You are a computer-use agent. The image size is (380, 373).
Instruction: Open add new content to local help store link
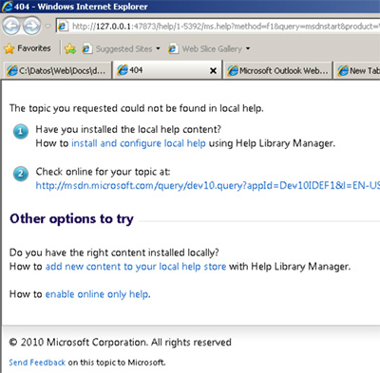136,267
